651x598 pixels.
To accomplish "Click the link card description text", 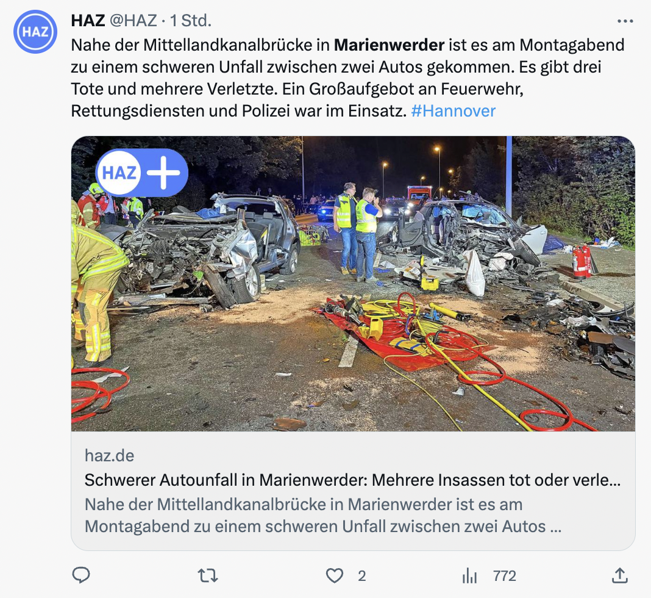I will point(322,515).
